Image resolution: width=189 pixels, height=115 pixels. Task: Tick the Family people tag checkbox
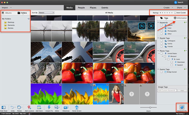161,44
